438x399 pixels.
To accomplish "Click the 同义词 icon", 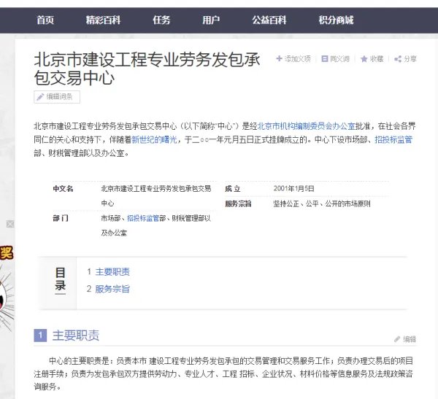I will coord(324,58).
